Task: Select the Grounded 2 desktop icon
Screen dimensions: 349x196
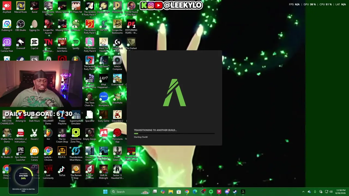Action: point(117,116)
